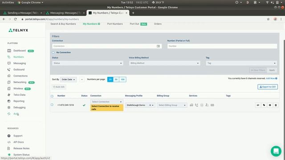Click the messaging service icon for +1-872-249-1018

click(191, 105)
